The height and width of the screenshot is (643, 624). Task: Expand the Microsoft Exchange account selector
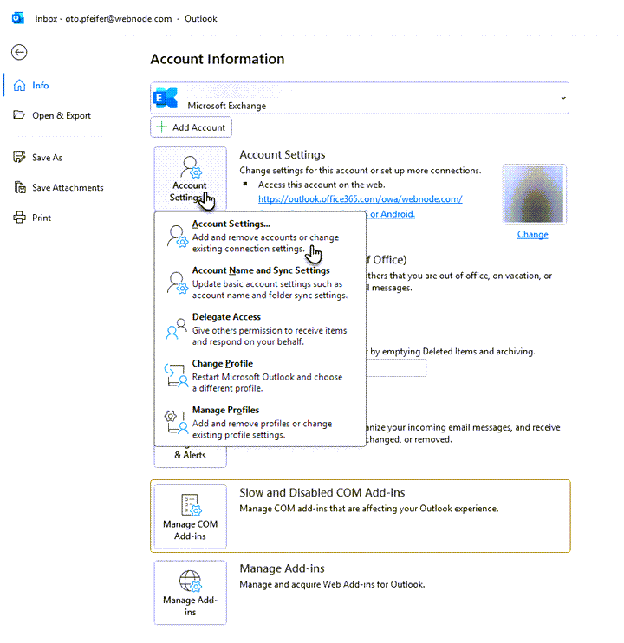click(x=564, y=98)
